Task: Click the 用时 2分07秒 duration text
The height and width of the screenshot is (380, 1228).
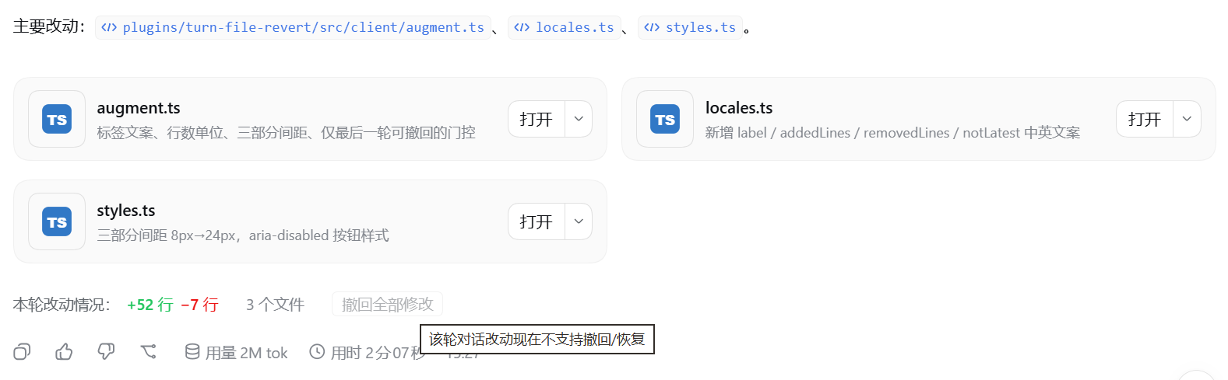Action: 377,353
